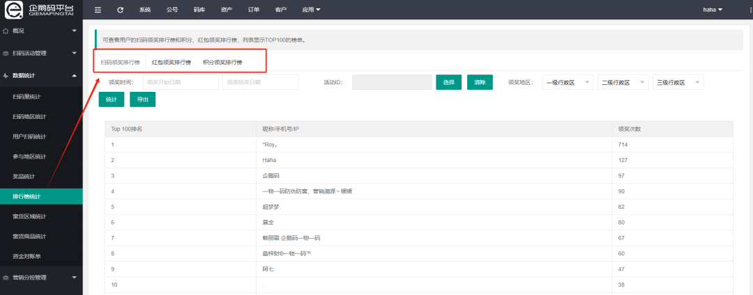The height and width of the screenshot is (295, 753).
Task: Click the 领奖开始日期 input field
Action: coord(181,82)
